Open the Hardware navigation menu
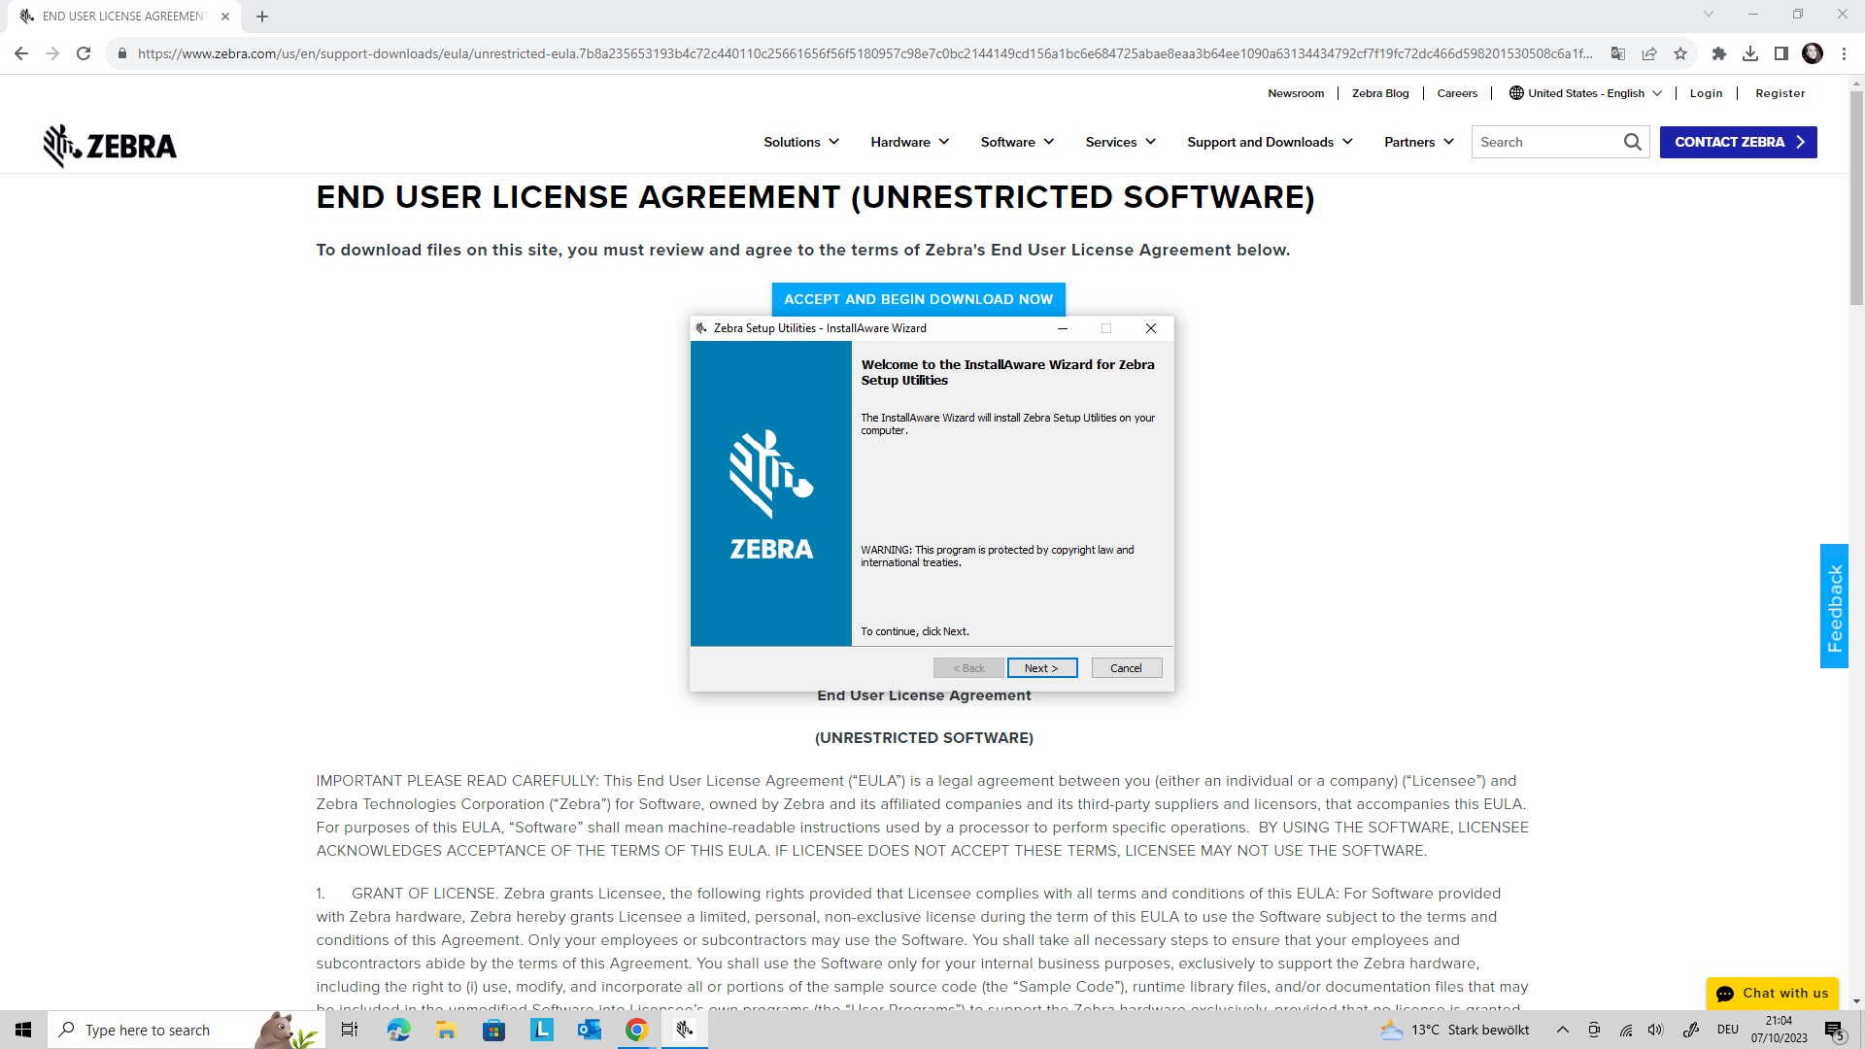Viewport: 1865px width, 1049px height. [910, 142]
